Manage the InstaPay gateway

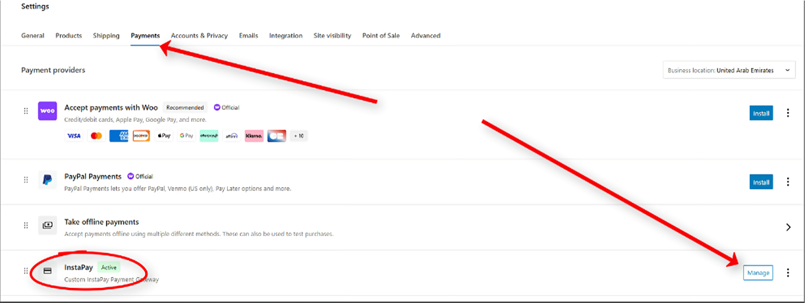point(758,273)
